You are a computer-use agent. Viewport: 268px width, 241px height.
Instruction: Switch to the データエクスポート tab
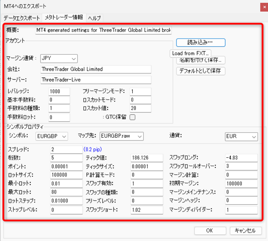[x=21, y=18]
